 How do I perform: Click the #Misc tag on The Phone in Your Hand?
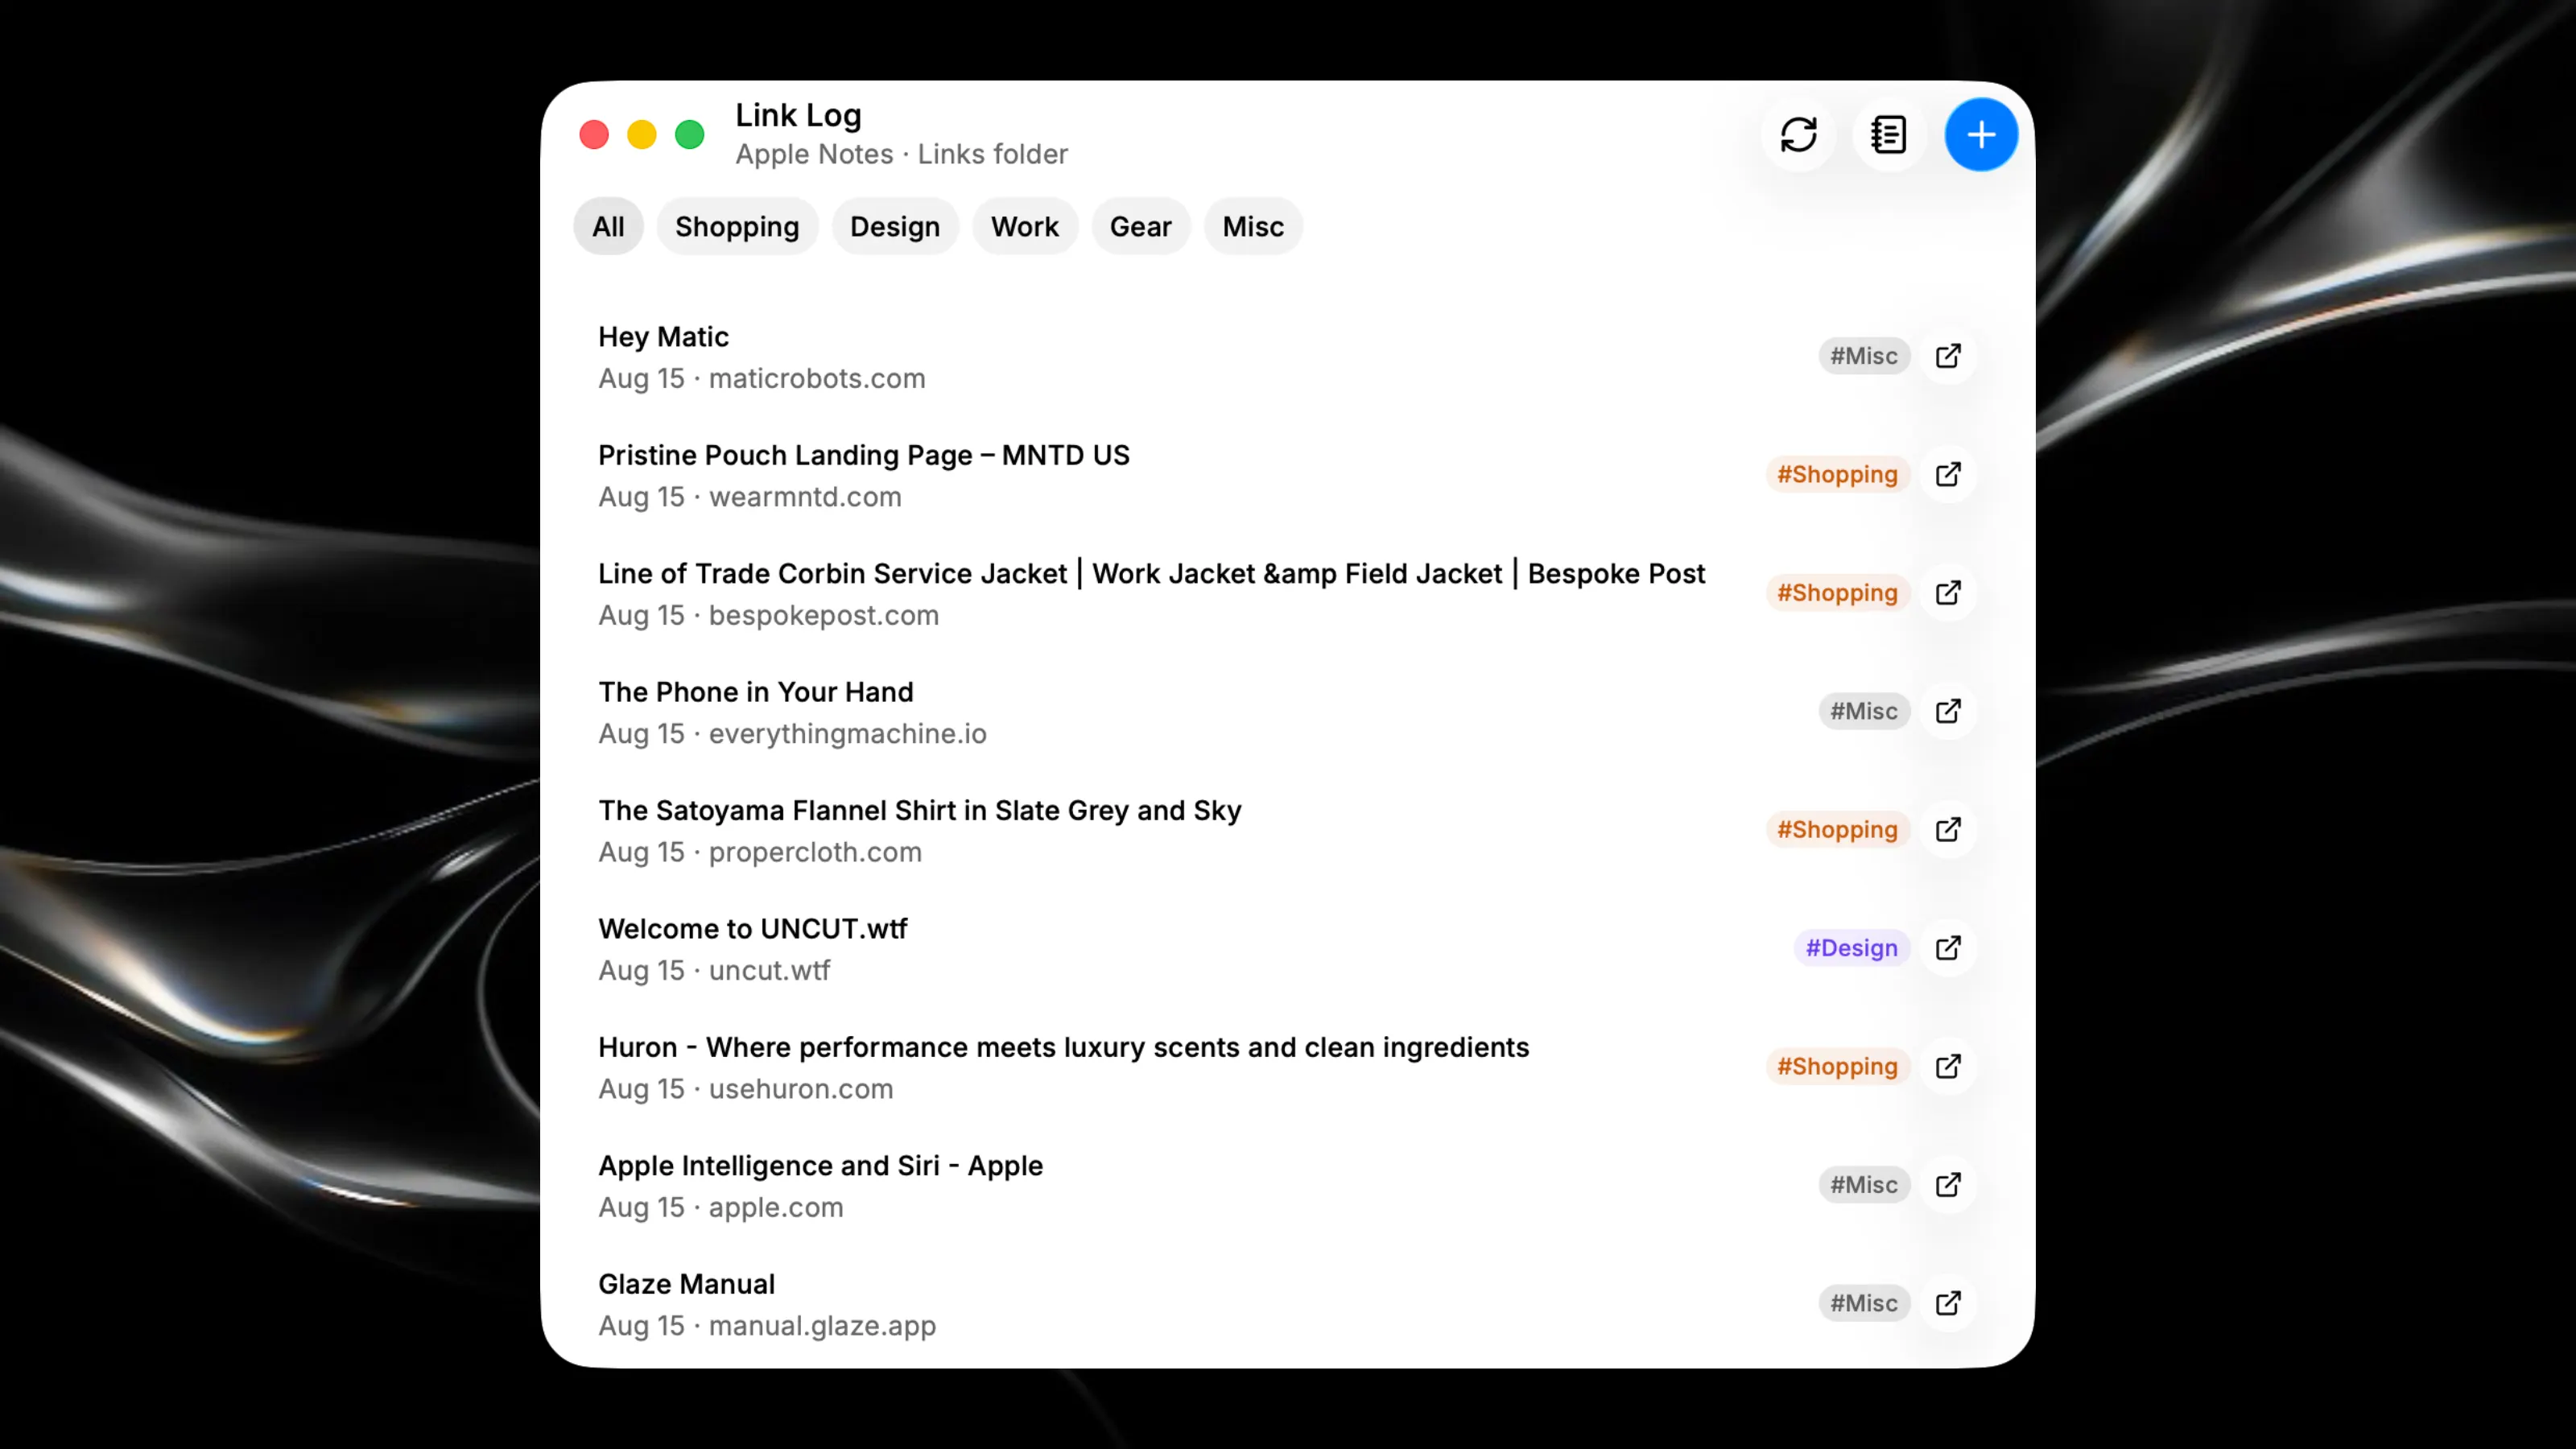click(1864, 711)
